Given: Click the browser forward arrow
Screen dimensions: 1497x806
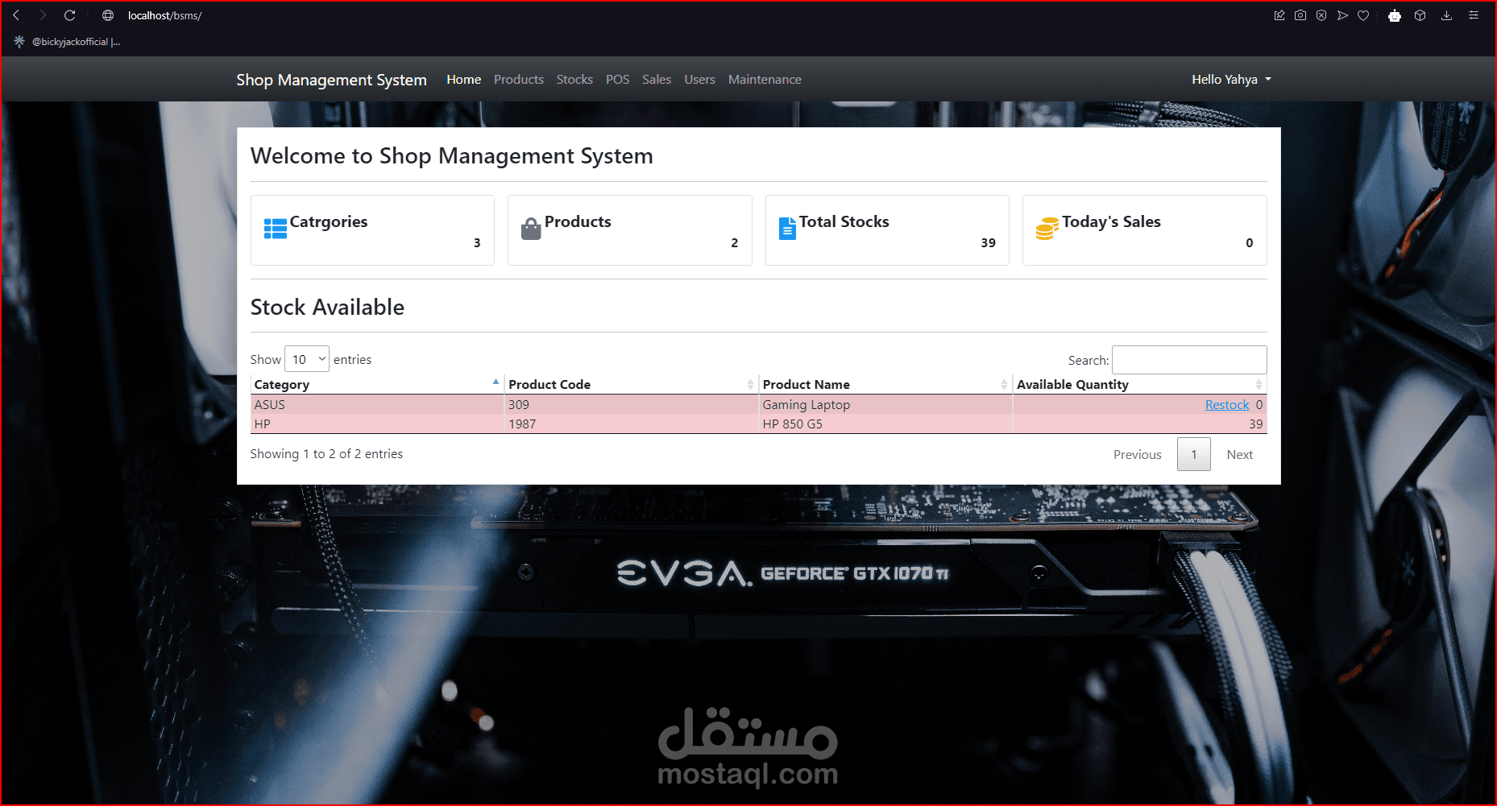Looking at the screenshot, I should [43, 15].
